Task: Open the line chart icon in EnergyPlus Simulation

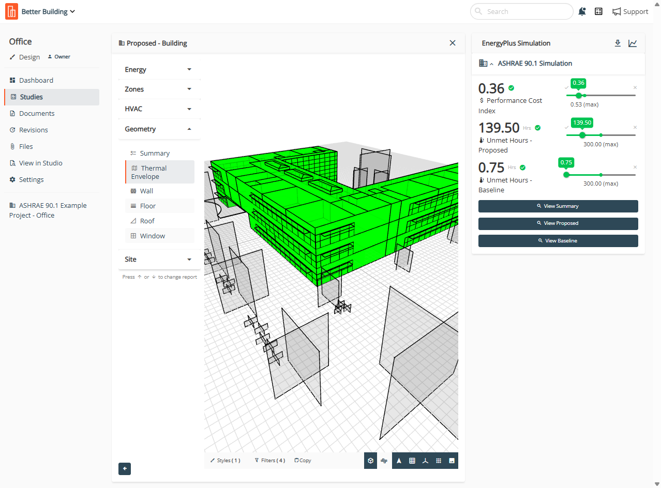Action: [x=633, y=43]
